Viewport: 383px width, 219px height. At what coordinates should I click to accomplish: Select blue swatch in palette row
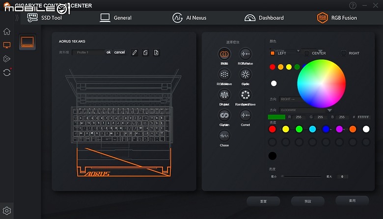coord(326,129)
